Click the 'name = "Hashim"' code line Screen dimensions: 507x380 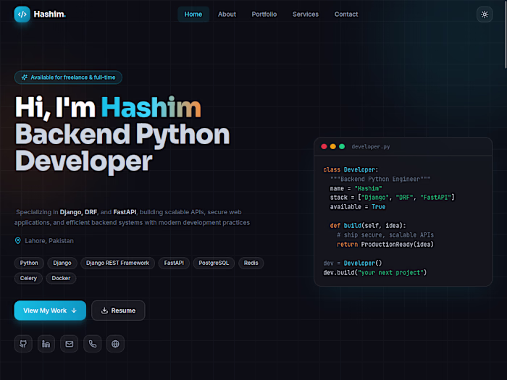click(356, 188)
